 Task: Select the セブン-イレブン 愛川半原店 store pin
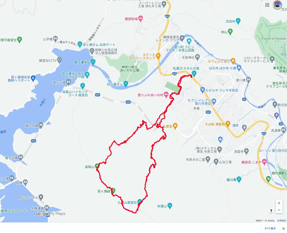(x=214, y=101)
